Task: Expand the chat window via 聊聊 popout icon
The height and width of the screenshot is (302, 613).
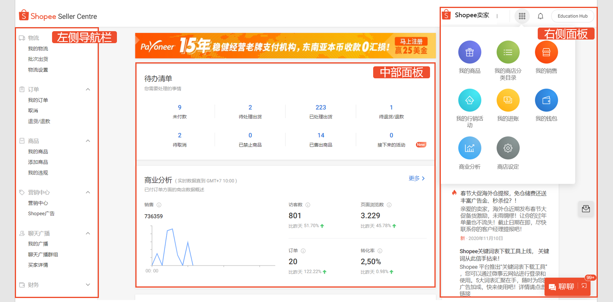Action: 584,286
